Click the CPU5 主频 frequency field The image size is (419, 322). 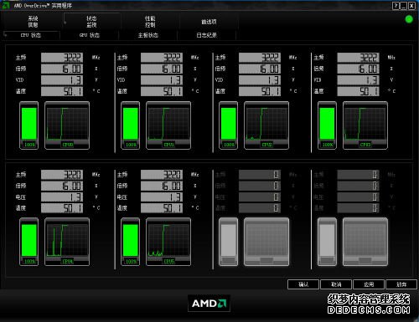(162, 175)
